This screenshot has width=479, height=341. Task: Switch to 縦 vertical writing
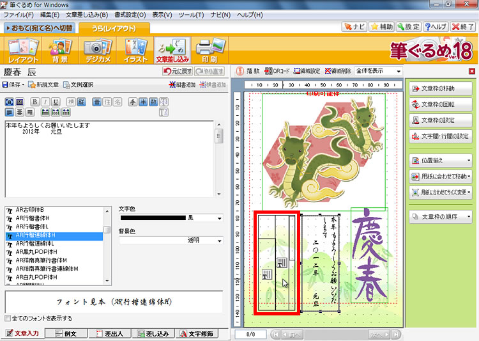point(81,102)
